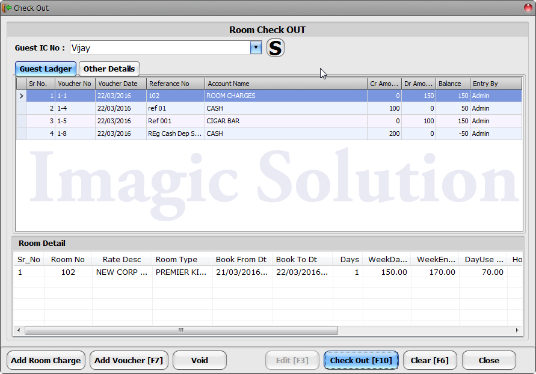
Task: Click the Account Name column header
Action: click(286, 84)
